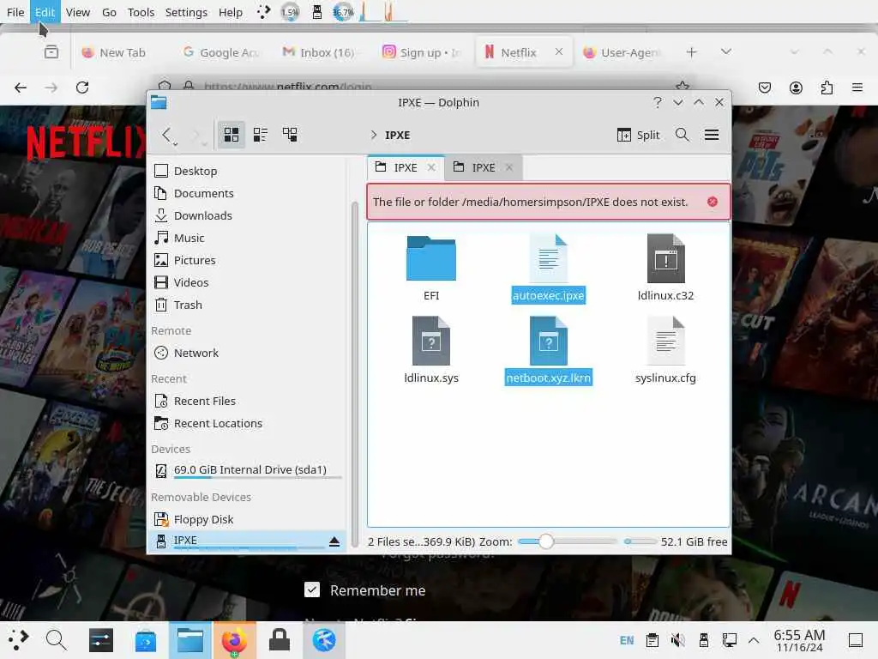Switch Dolphin to Icons view mode
This screenshot has width=878, height=659.
coord(232,135)
